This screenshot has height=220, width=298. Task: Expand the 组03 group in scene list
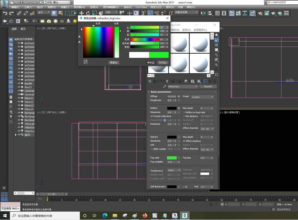click(16, 135)
